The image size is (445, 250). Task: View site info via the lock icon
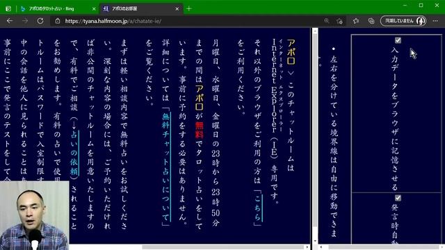(x=58, y=21)
